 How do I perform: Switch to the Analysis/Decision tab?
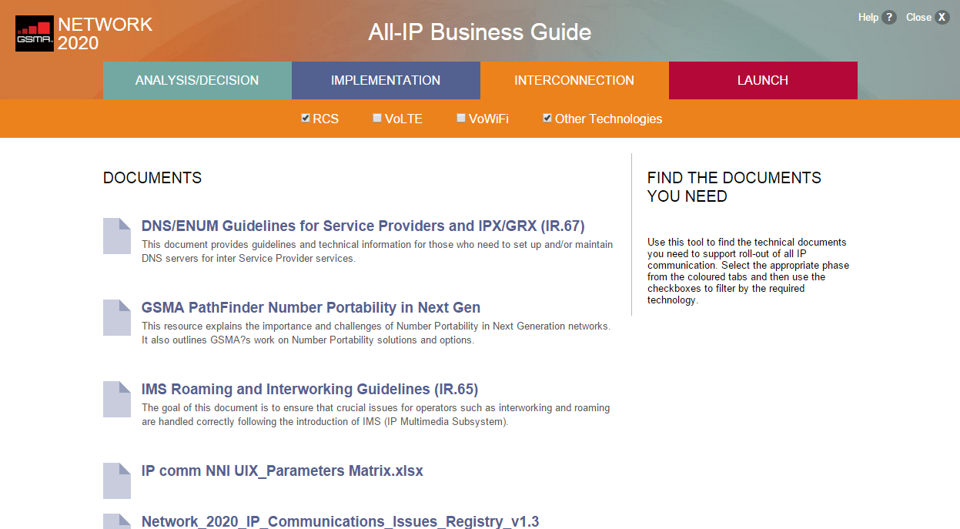[197, 80]
